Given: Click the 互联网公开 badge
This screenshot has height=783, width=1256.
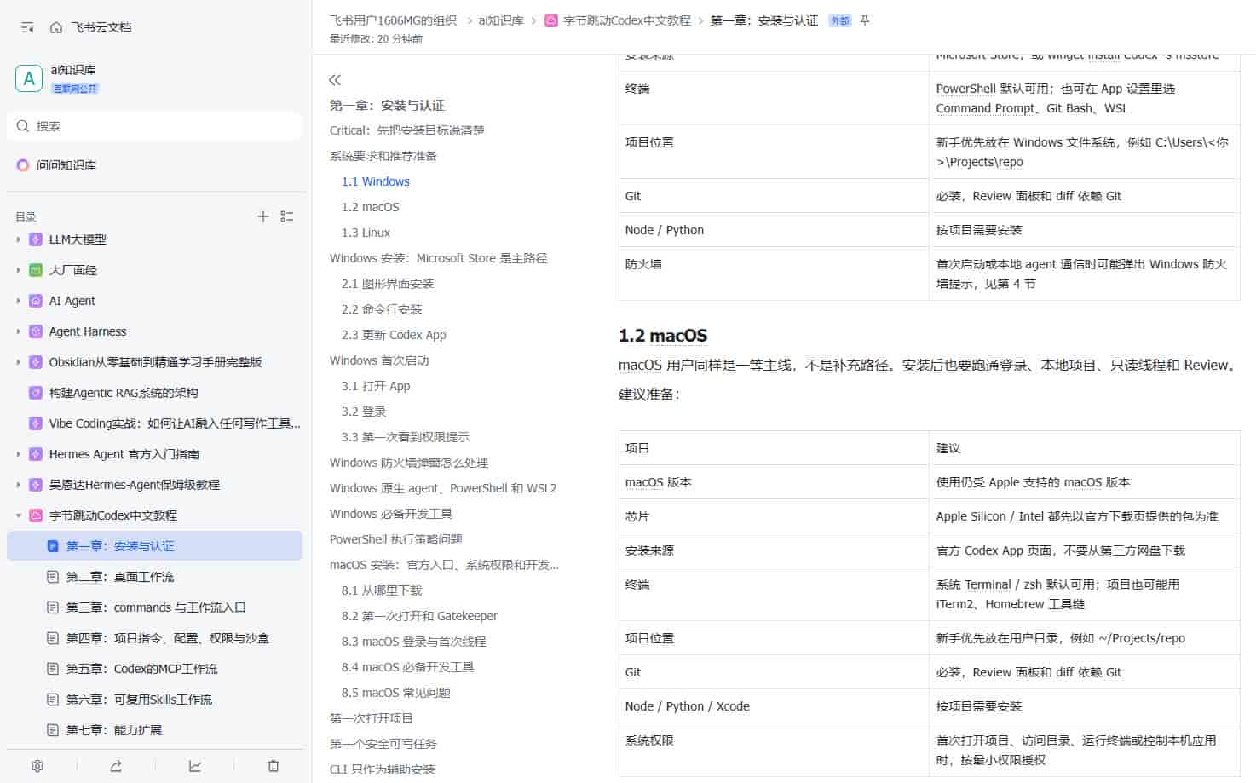Looking at the screenshot, I should tap(75, 89).
